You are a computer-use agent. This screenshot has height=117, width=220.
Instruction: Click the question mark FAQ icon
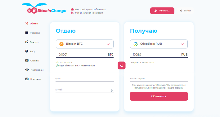(x=27, y=51)
